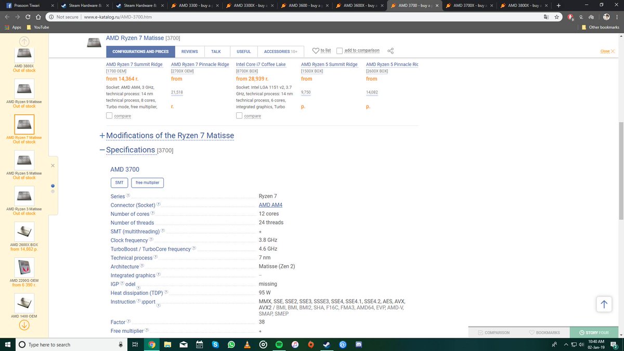
Task: Tick the add to comparison checkbox
Action: [x=340, y=51]
